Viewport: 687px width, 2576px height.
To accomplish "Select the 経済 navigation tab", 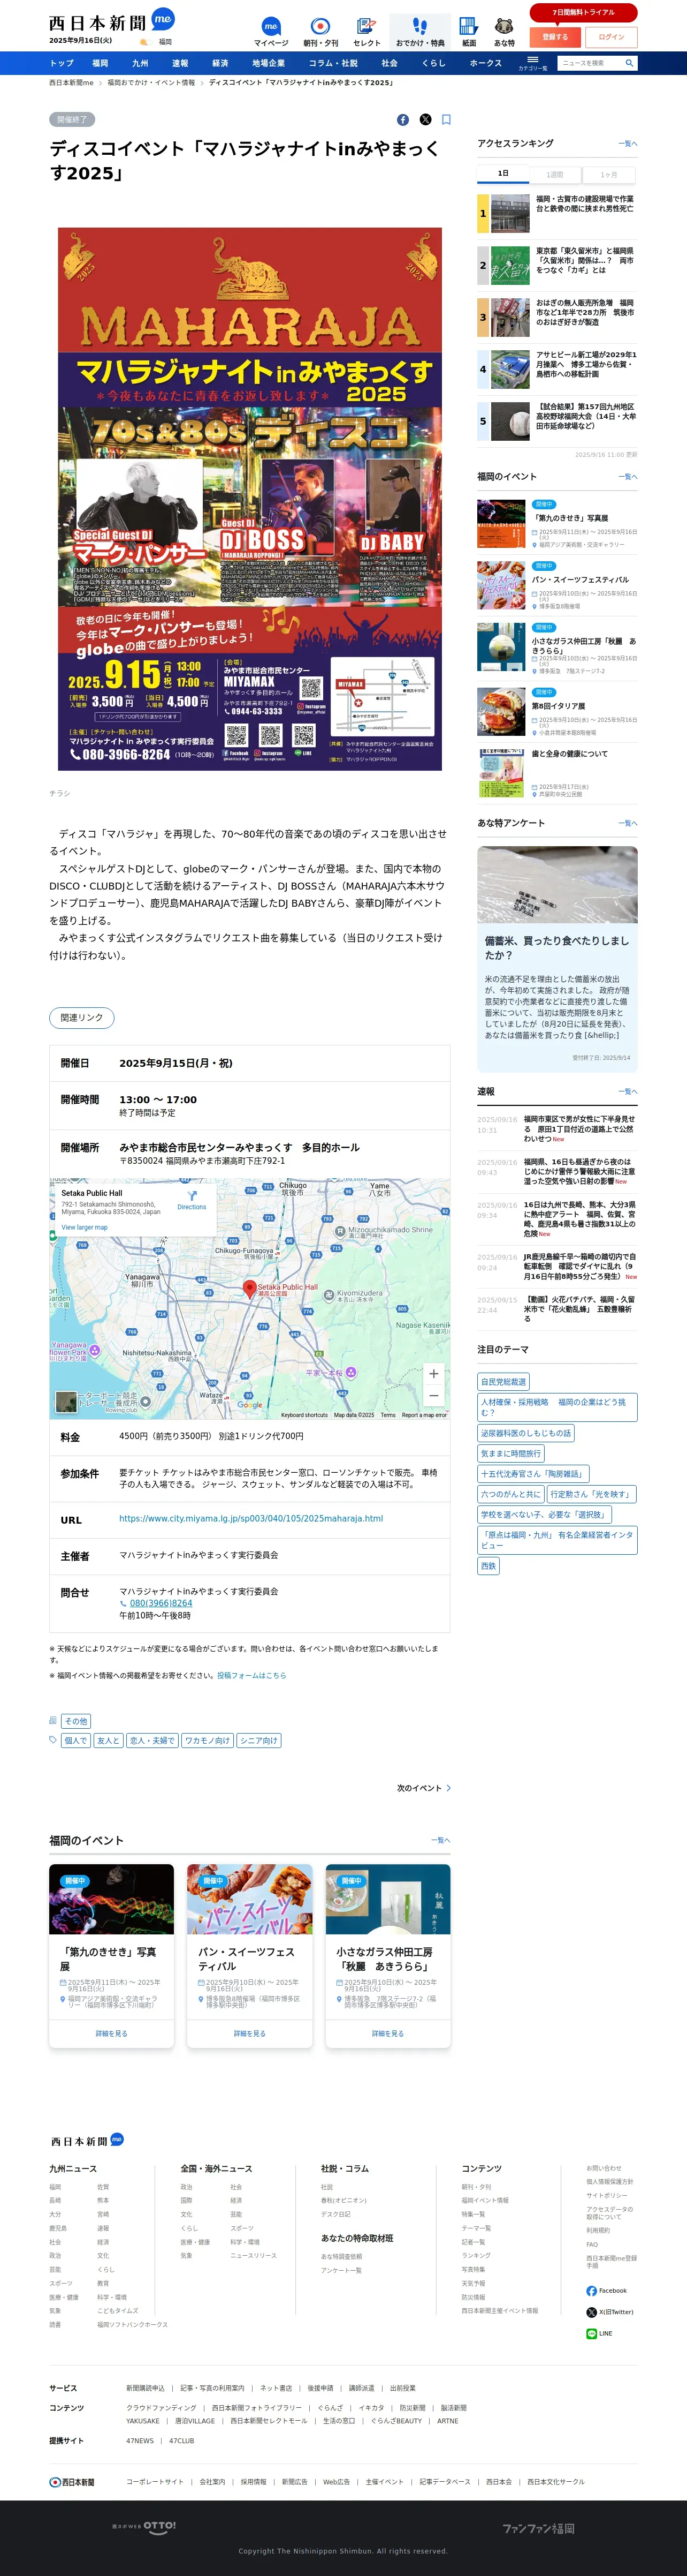I will [x=220, y=63].
